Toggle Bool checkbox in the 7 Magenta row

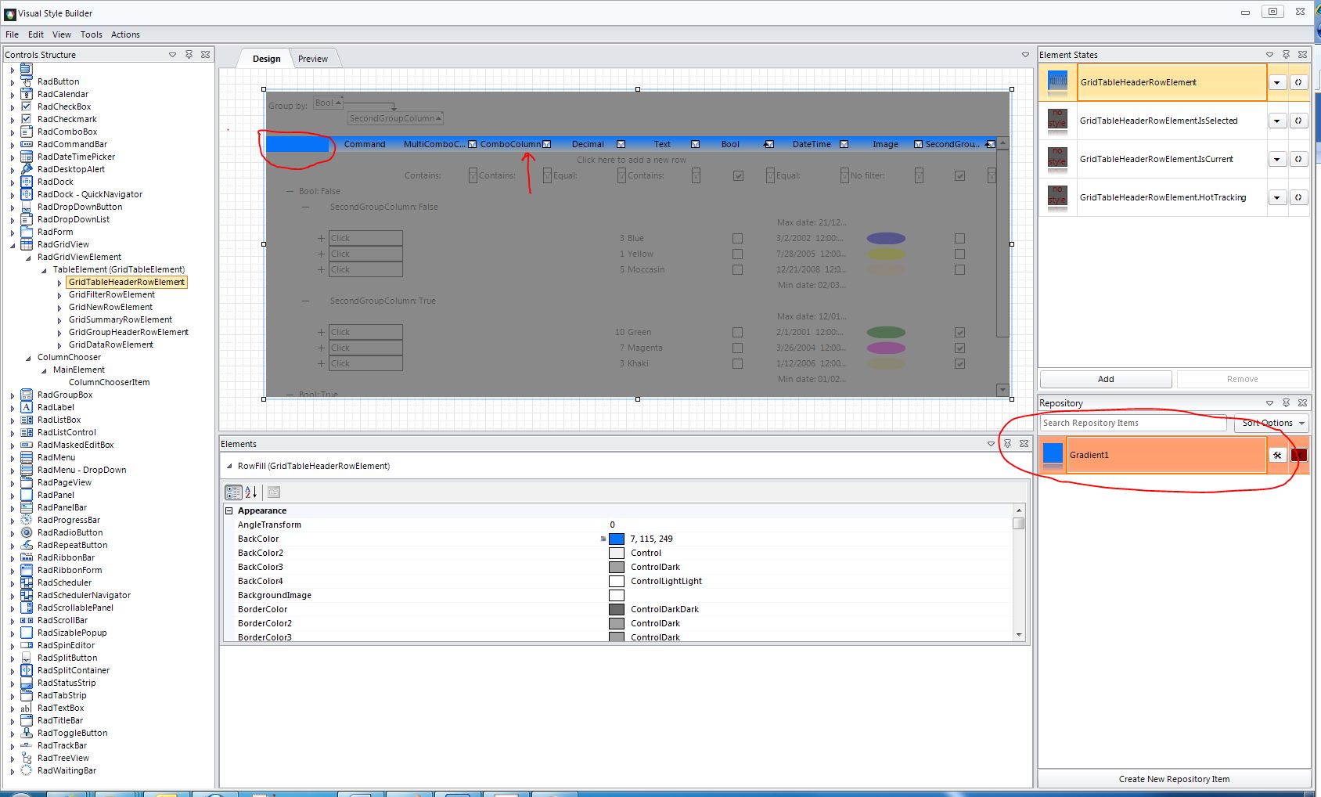tap(737, 348)
